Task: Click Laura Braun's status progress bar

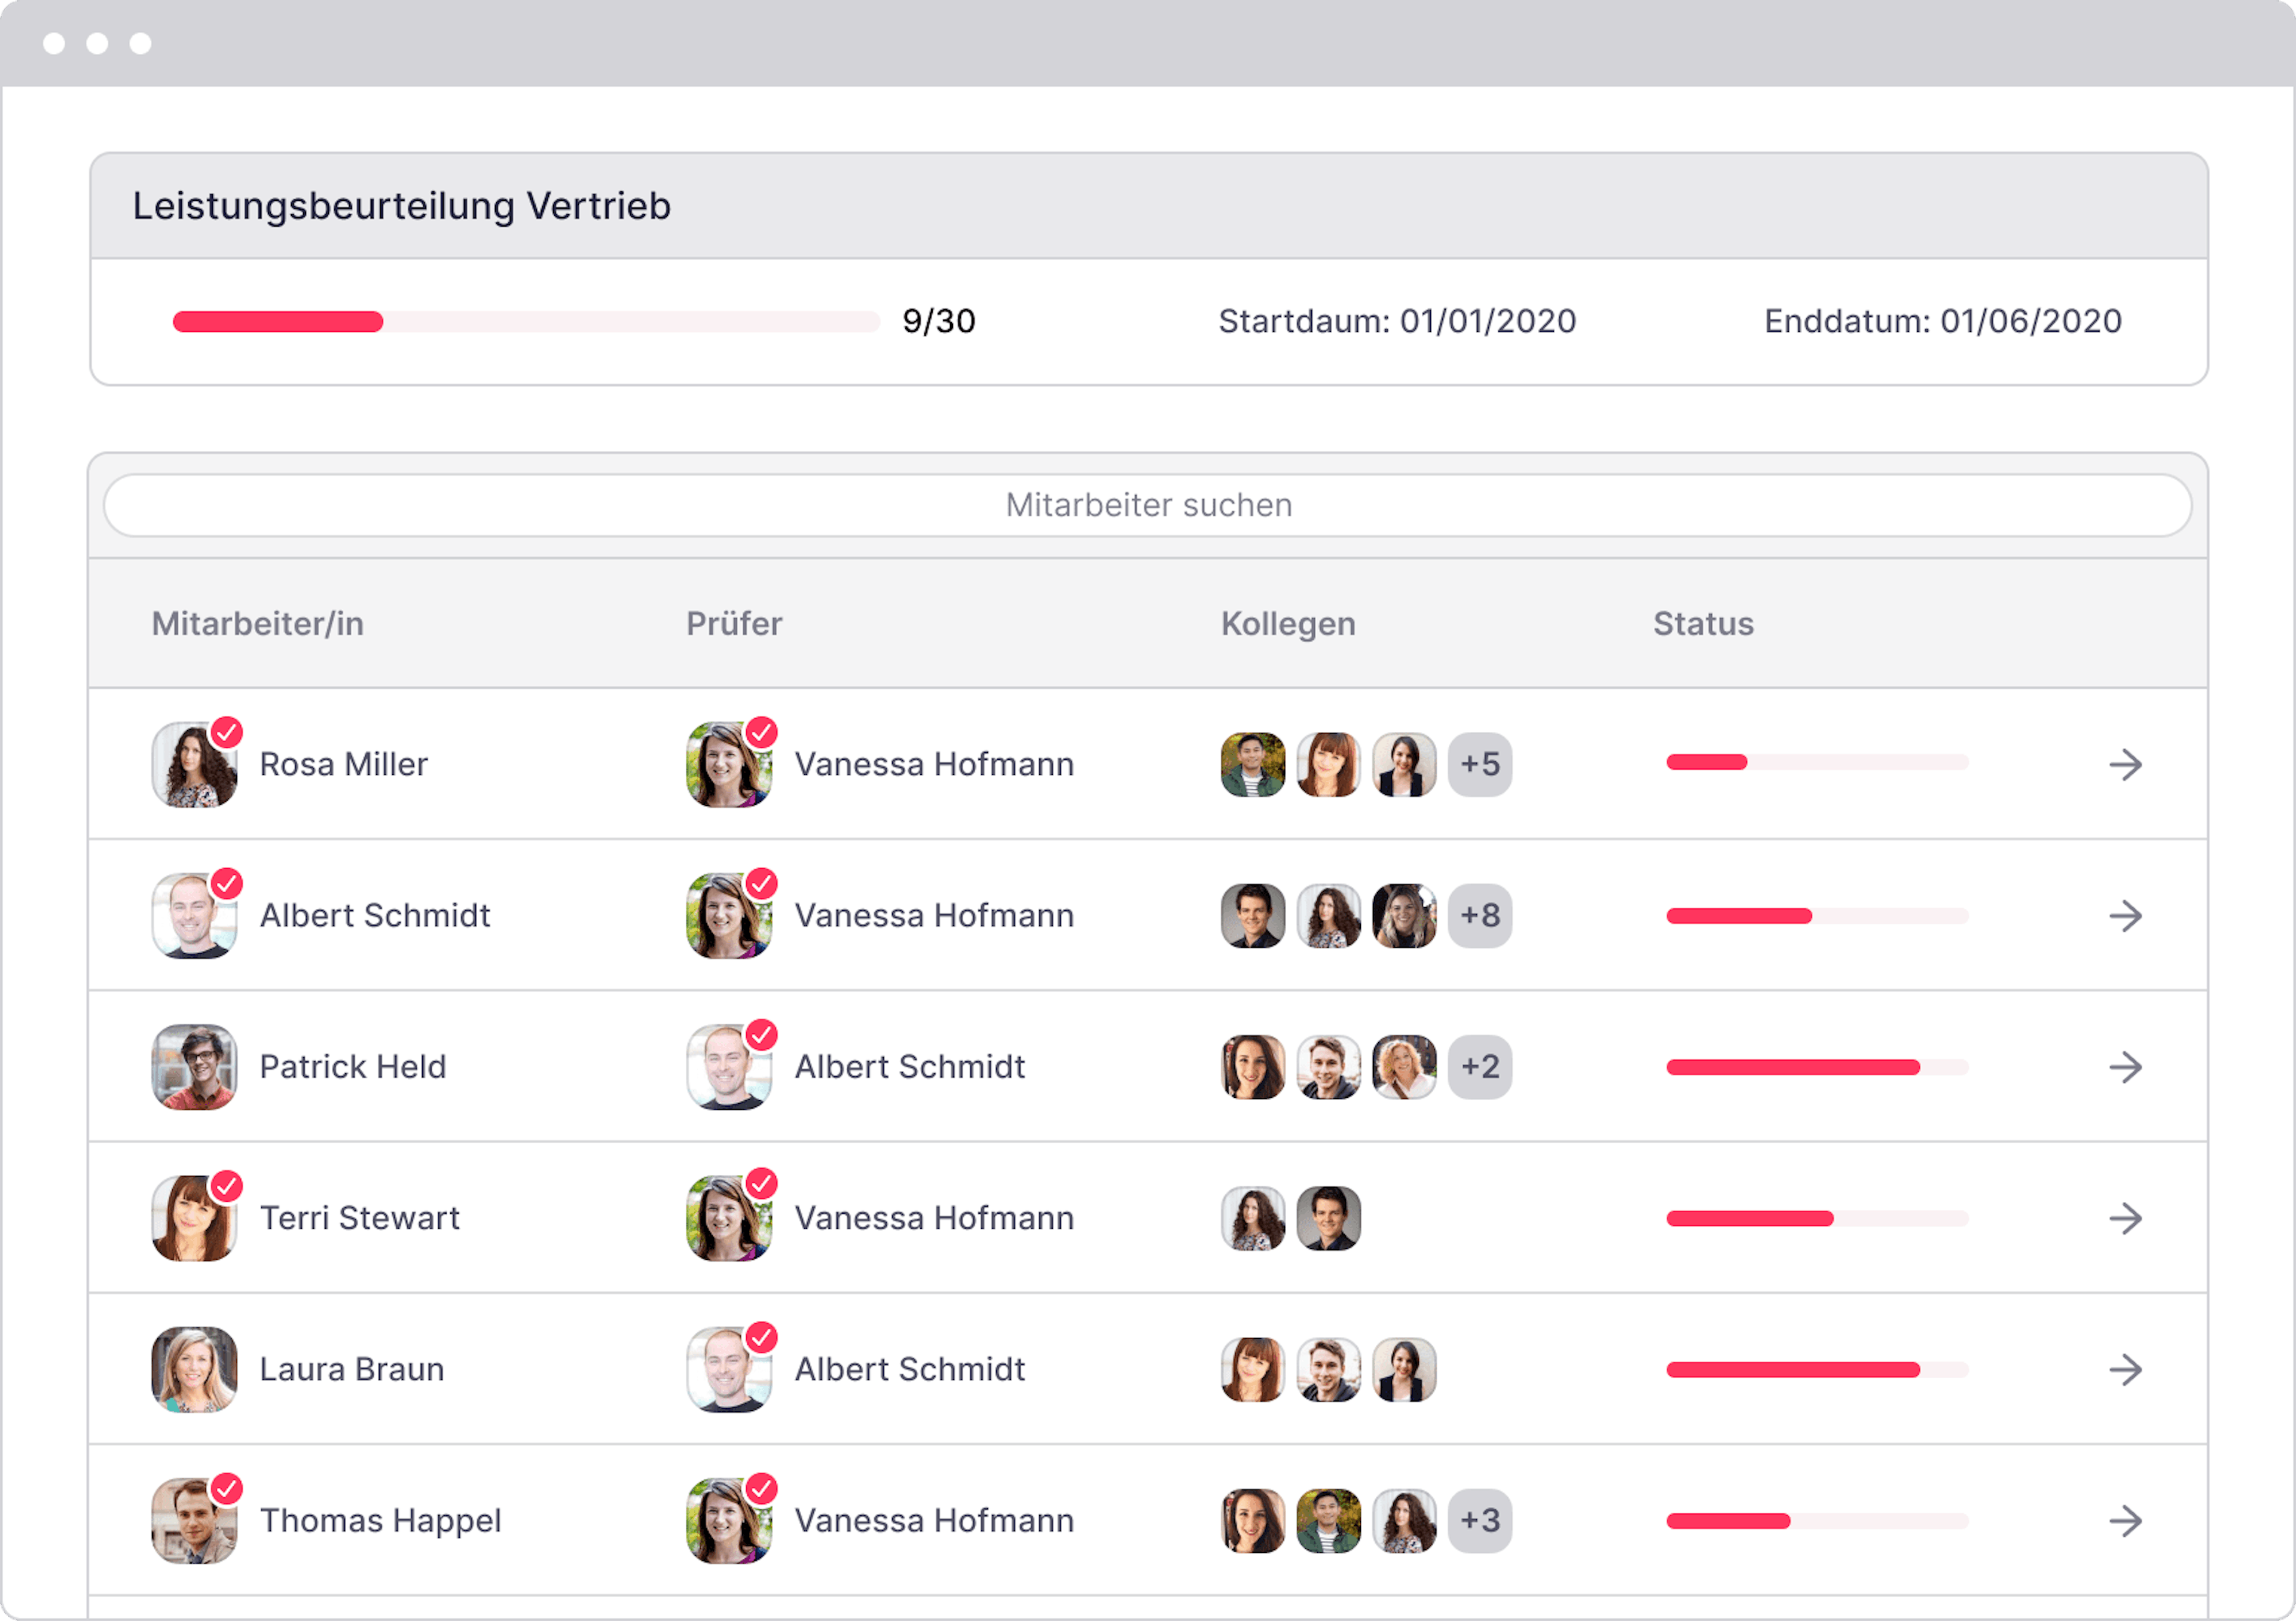Action: [x=1817, y=1370]
